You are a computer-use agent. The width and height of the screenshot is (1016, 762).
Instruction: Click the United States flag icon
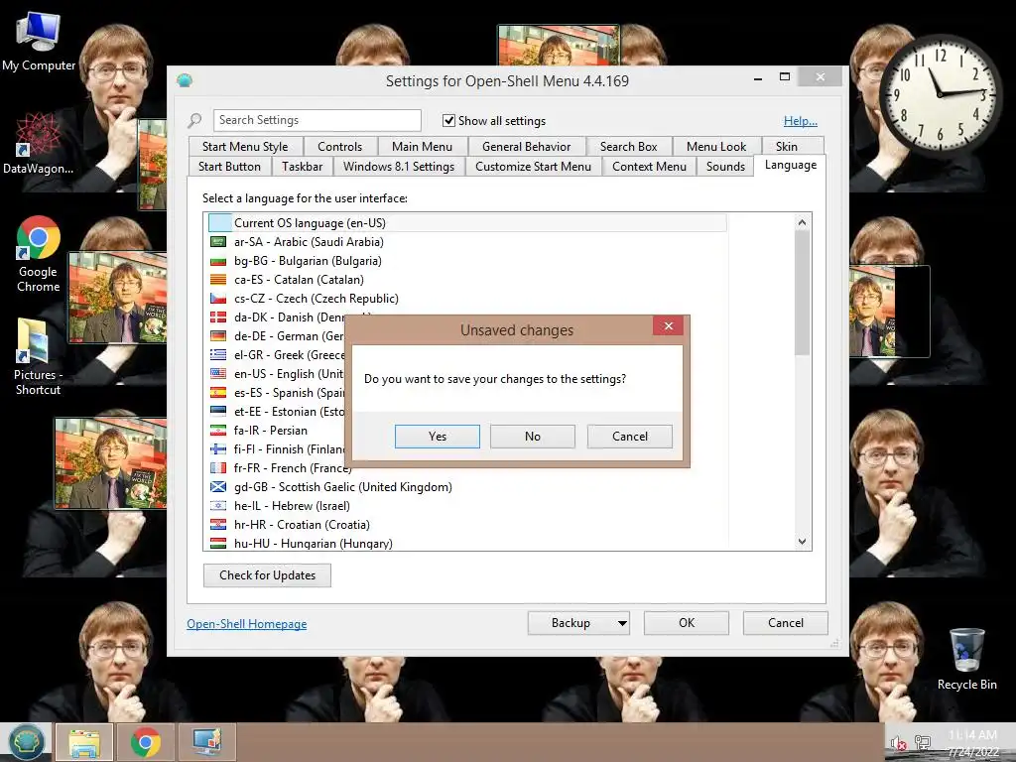click(218, 373)
